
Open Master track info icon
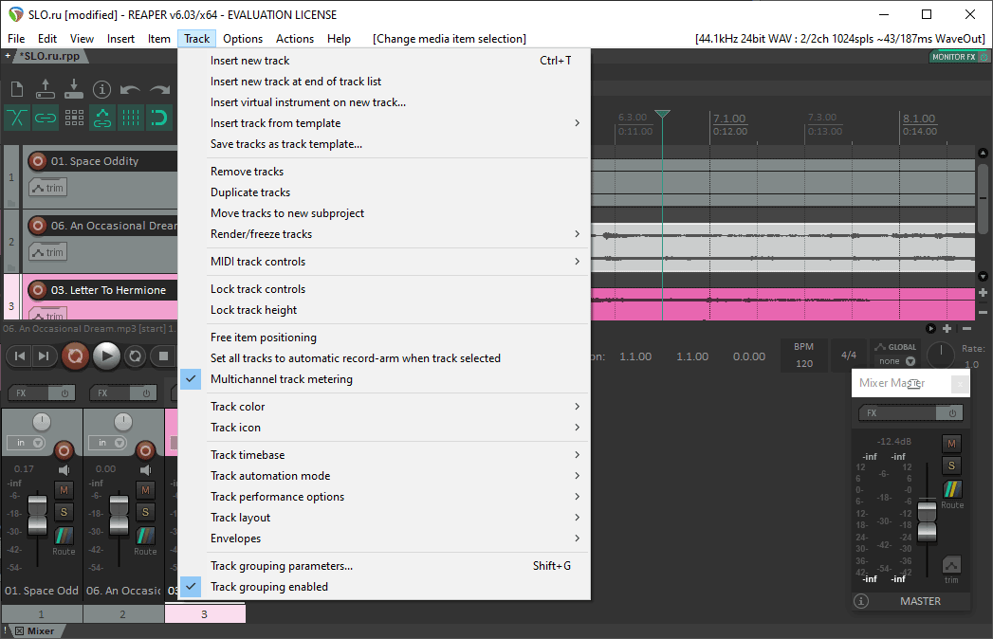pyautogui.click(x=861, y=601)
